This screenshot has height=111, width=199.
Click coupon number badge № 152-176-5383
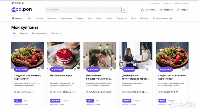coord(21,69)
